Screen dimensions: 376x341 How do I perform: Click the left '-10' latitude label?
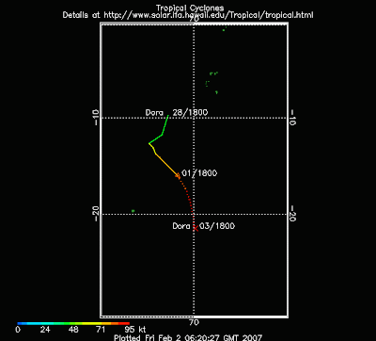click(x=96, y=118)
